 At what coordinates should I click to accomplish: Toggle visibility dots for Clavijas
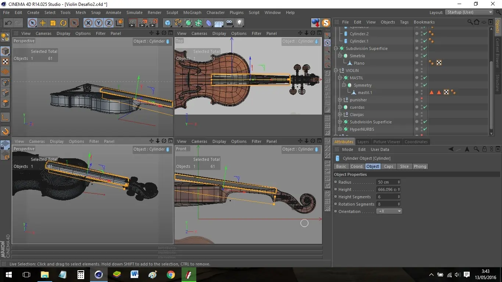click(x=422, y=115)
